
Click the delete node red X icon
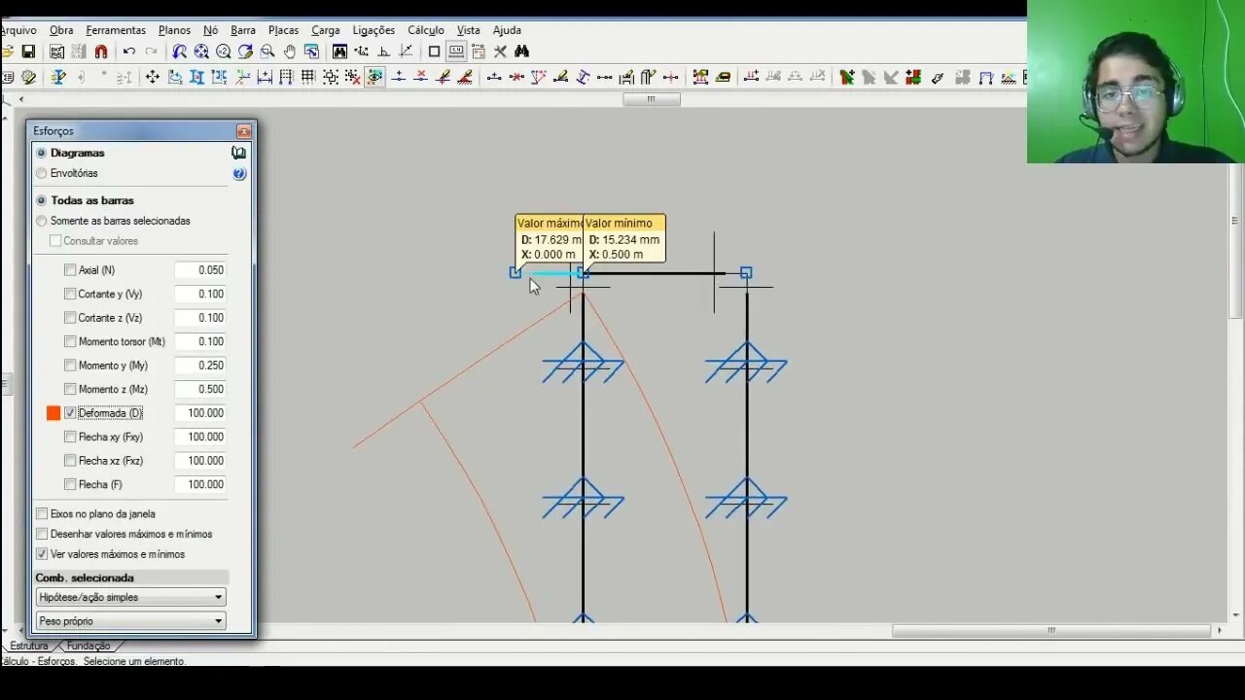(x=421, y=77)
